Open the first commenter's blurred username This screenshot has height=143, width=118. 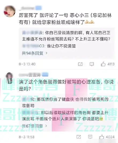tap(27, 8)
